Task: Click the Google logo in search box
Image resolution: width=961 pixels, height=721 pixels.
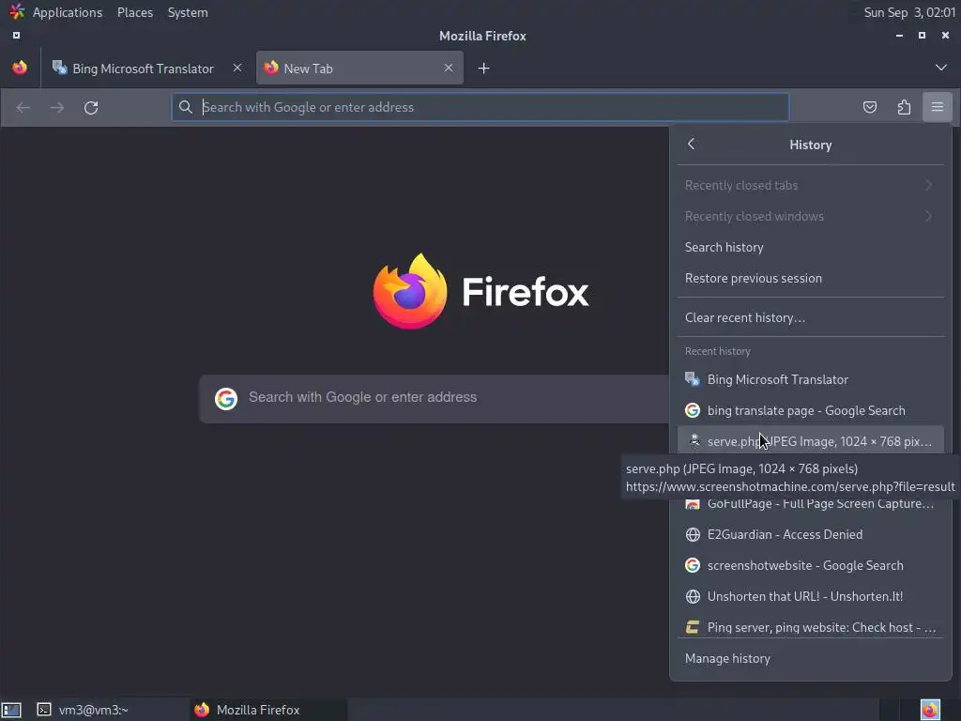Action: 226,398
